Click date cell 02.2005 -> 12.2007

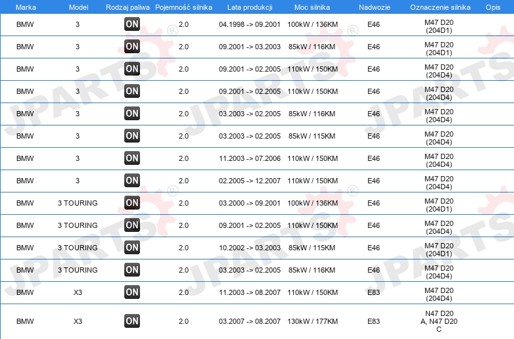[x=250, y=181]
